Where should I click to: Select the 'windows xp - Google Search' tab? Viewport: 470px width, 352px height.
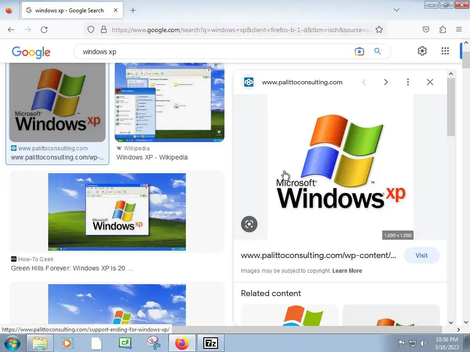click(72, 11)
